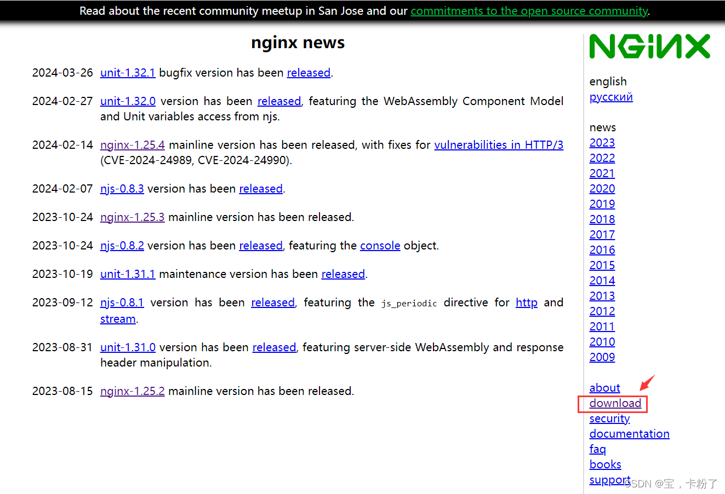Click the 'js_periodic' directive text
Viewport: 725px width, 494px height.
tap(409, 304)
